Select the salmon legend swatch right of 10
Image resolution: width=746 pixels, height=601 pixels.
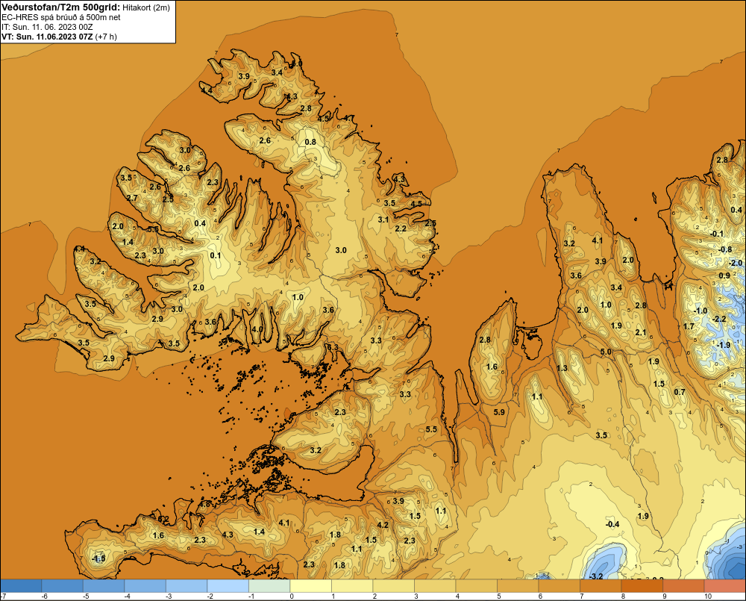tap(724, 586)
